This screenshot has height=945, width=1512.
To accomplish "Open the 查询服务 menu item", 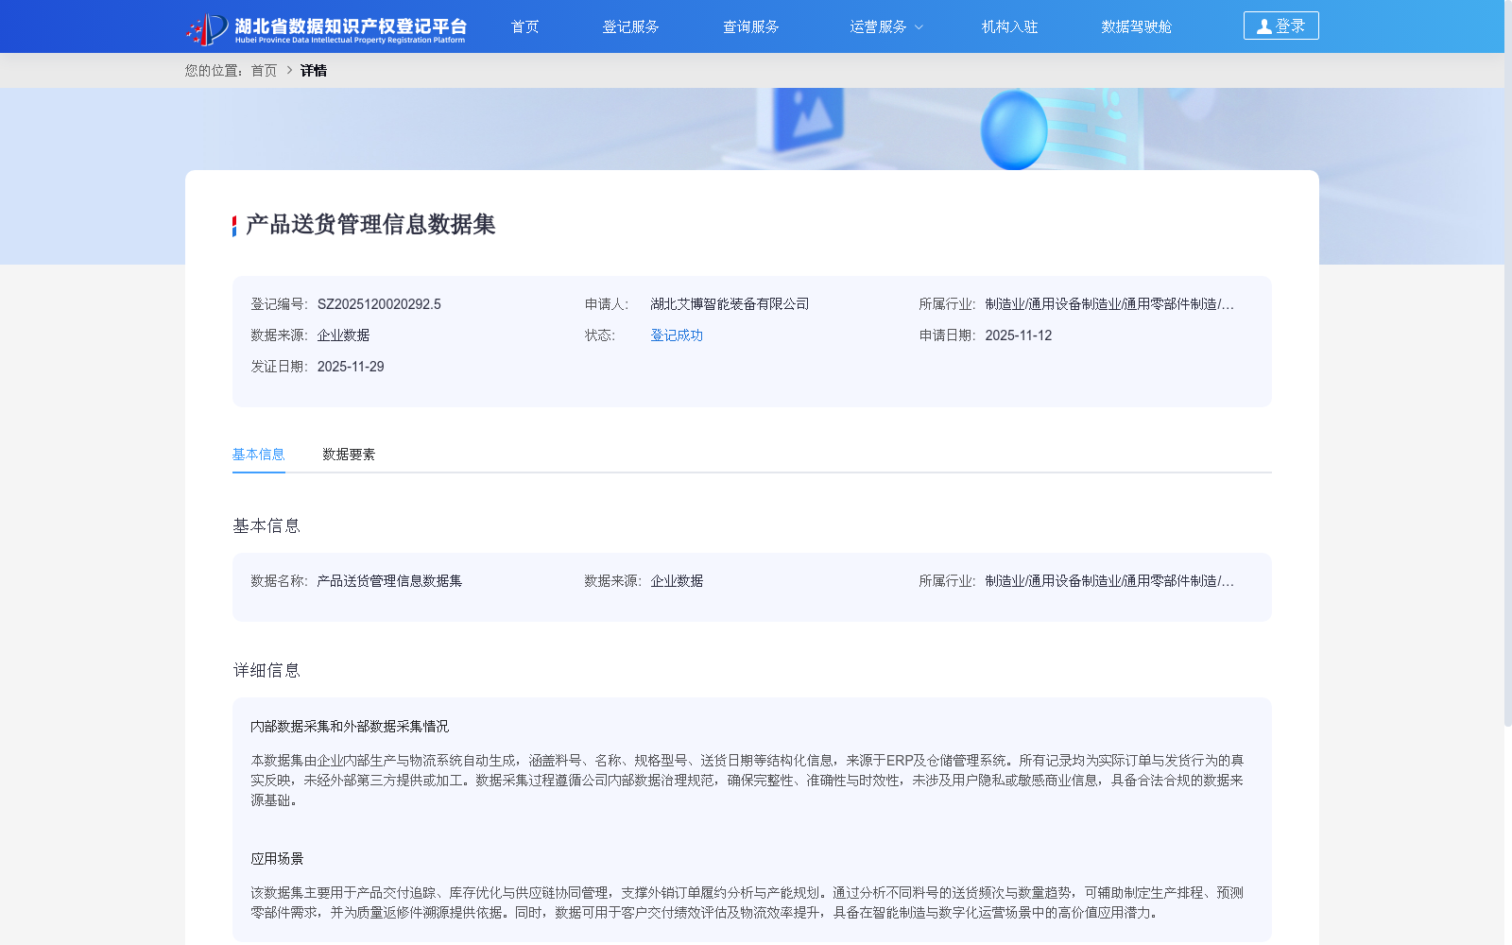I will (751, 26).
